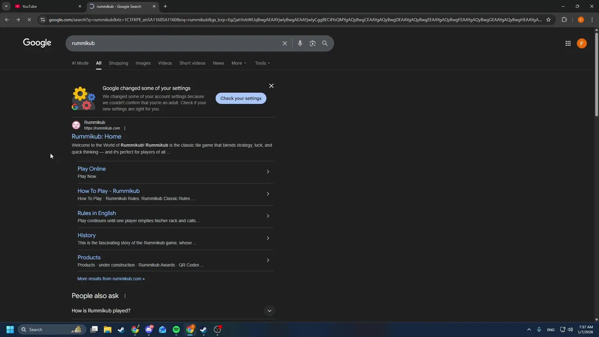This screenshot has height=337, width=599.
Task: Click the page vertical scrollbar thumb
Action: pos(596,74)
